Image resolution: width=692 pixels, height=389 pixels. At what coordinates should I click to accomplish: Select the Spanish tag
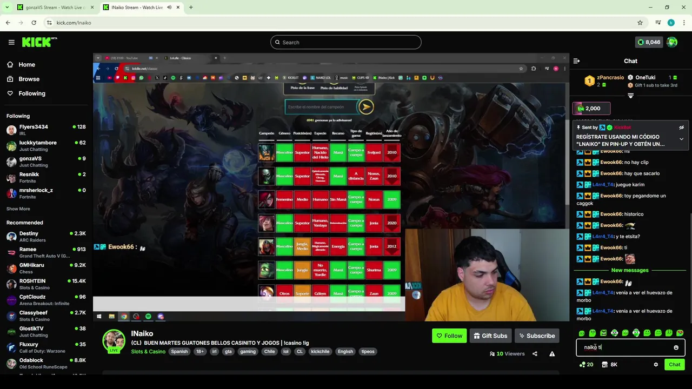point(179,352)
